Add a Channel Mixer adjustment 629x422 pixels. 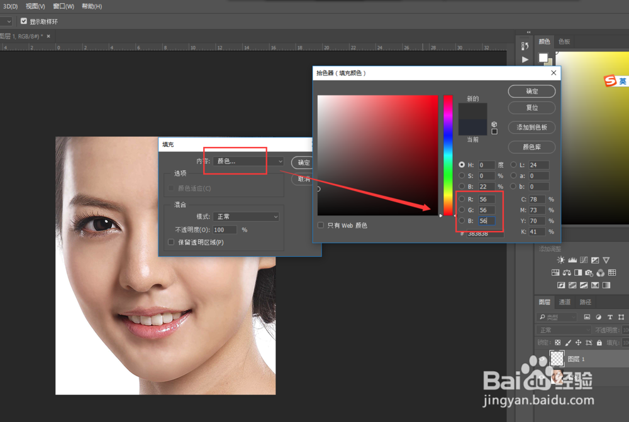tap(601, 273)
